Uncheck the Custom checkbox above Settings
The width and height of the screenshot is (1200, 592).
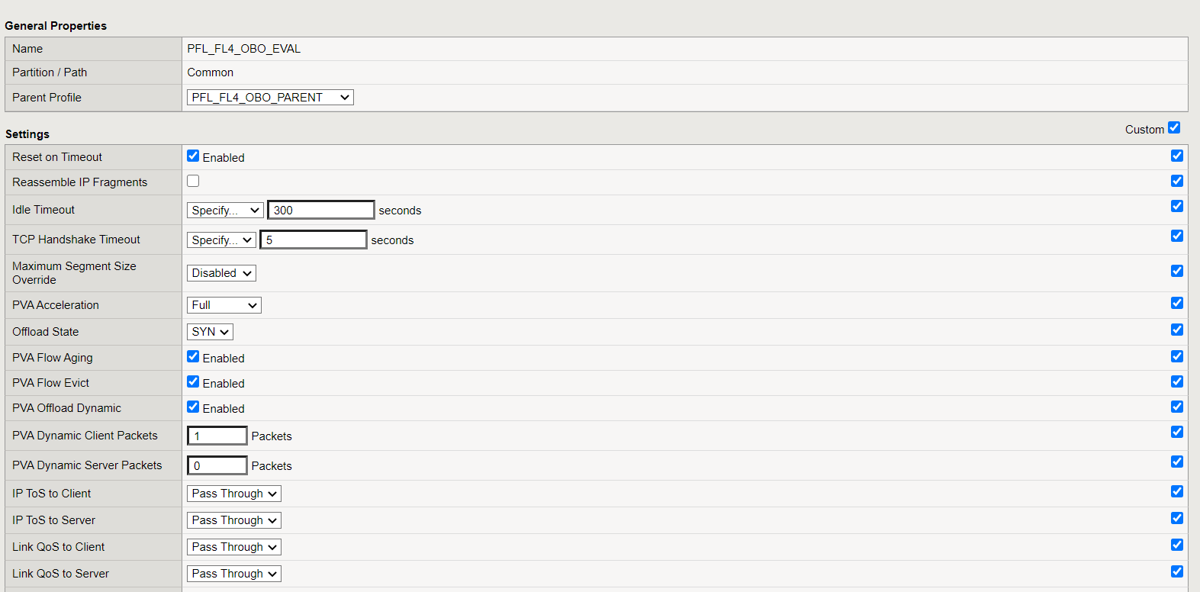click(x=1174, y=127)
